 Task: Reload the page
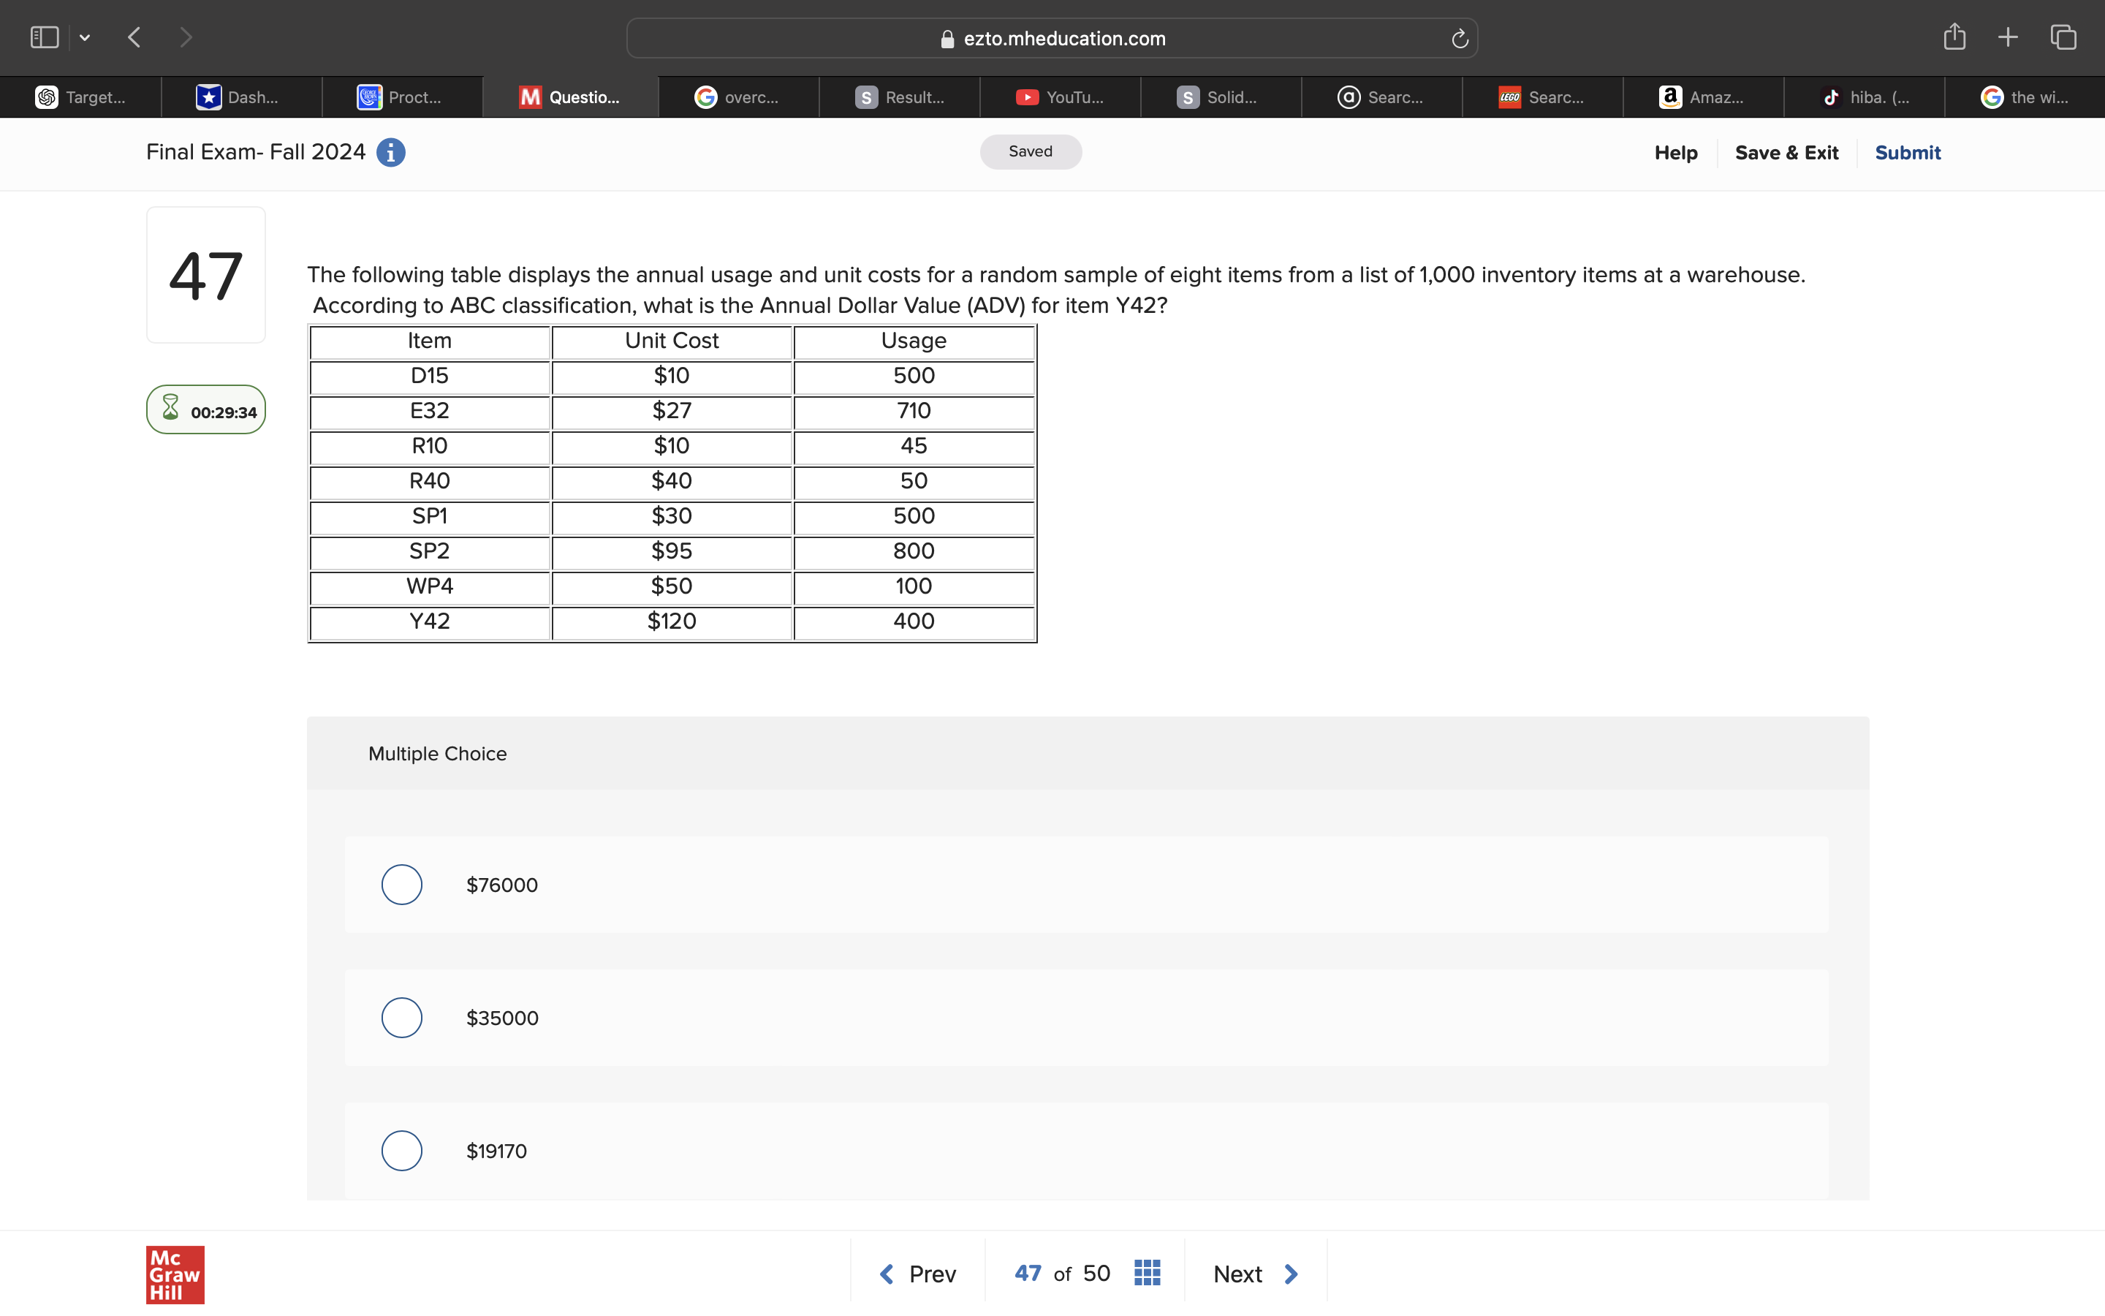1459,38
